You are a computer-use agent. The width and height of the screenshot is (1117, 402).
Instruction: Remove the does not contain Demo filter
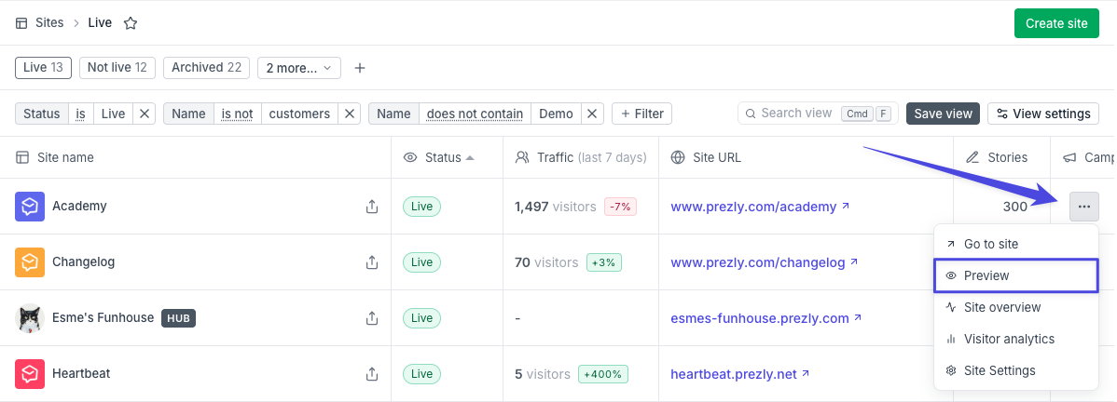tap(593, 114)
